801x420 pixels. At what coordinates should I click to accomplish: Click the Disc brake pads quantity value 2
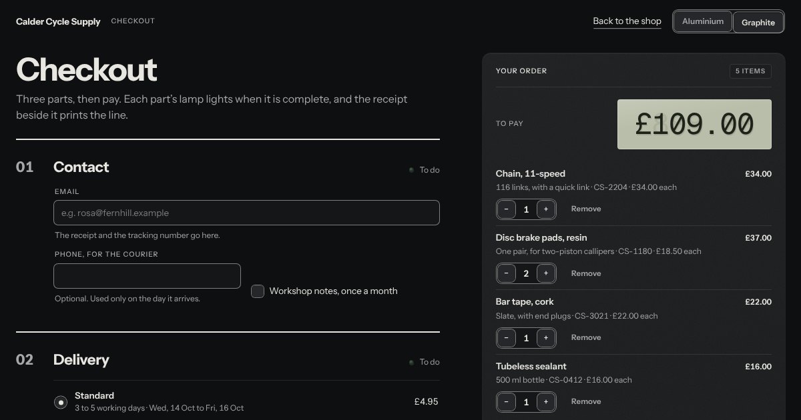click(x=526, y=273)
